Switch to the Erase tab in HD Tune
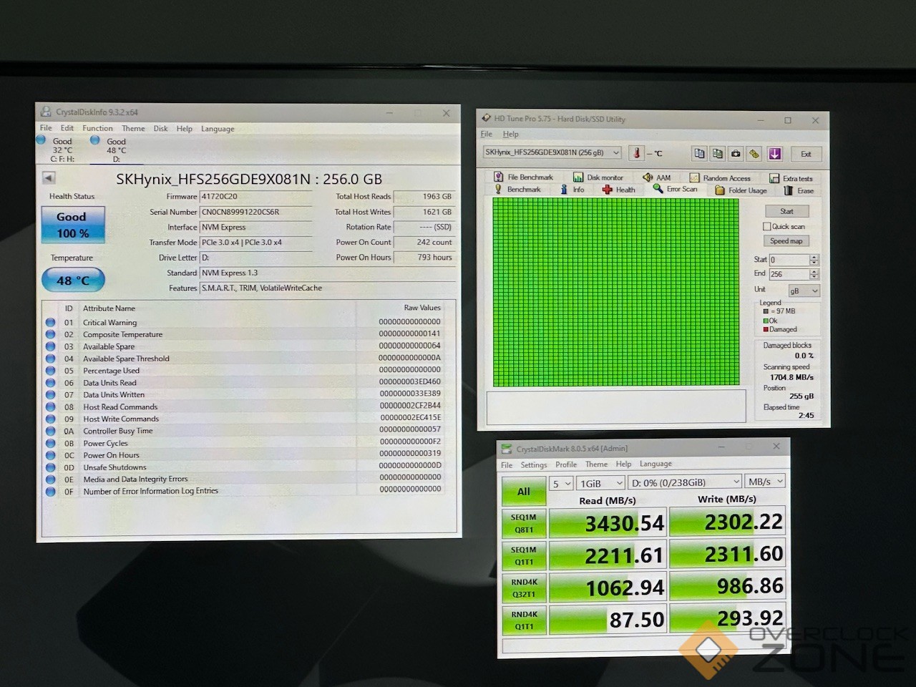The height and width of the screenshot is (687, 916). (799, 190)
